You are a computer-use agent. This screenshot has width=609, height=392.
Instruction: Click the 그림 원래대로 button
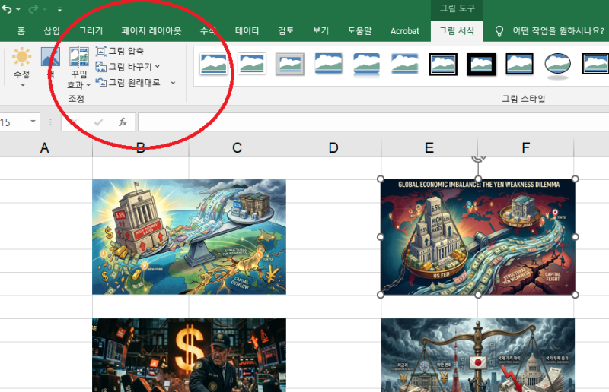(128, 82)
